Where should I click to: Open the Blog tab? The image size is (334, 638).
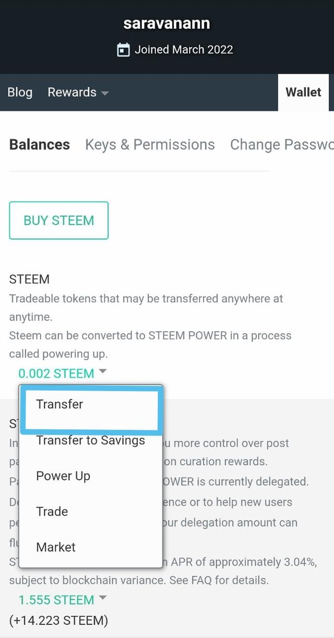coord(20,92)
